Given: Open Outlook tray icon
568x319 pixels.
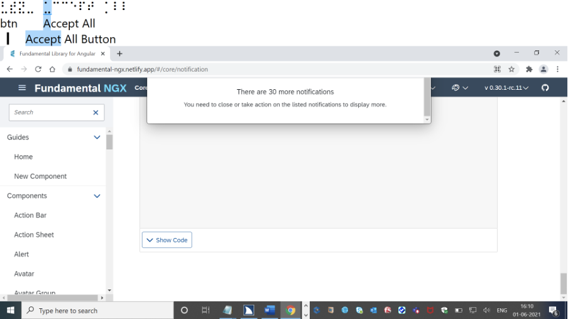Looking at the screenshot, I should point(373,310).
